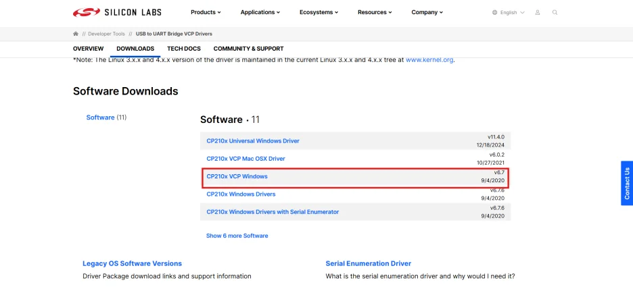This screenshot has height=291, width=633.
Task: Download Windows Drivers with Serial Enumerator
Action: (273, 212)
